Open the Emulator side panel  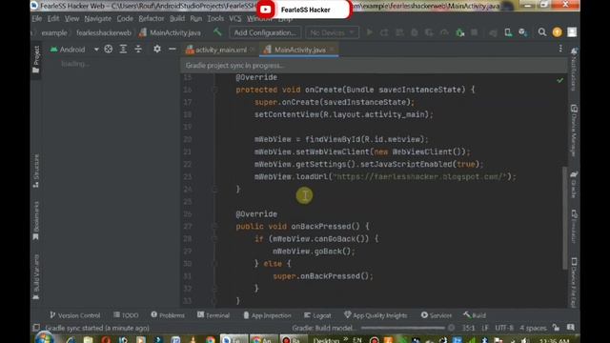574,228
